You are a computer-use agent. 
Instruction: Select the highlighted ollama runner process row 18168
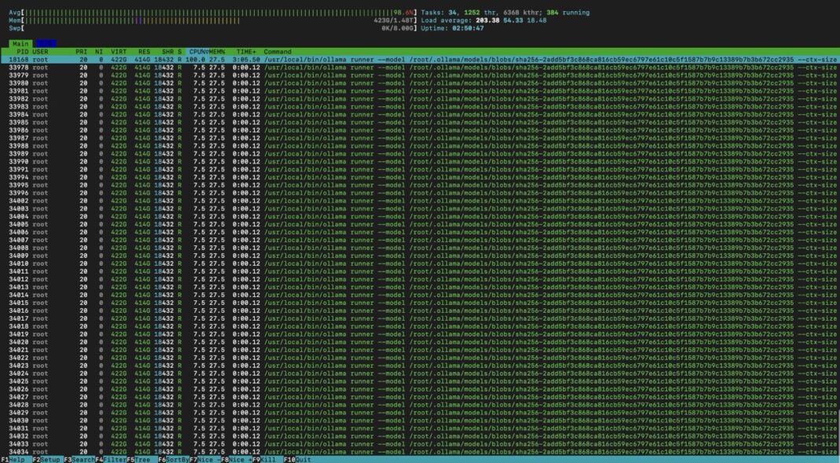coord(236,59)
